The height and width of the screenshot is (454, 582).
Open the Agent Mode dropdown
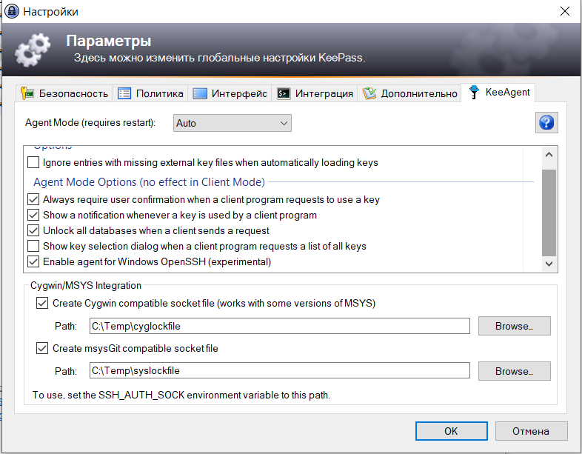click(233, 123)
